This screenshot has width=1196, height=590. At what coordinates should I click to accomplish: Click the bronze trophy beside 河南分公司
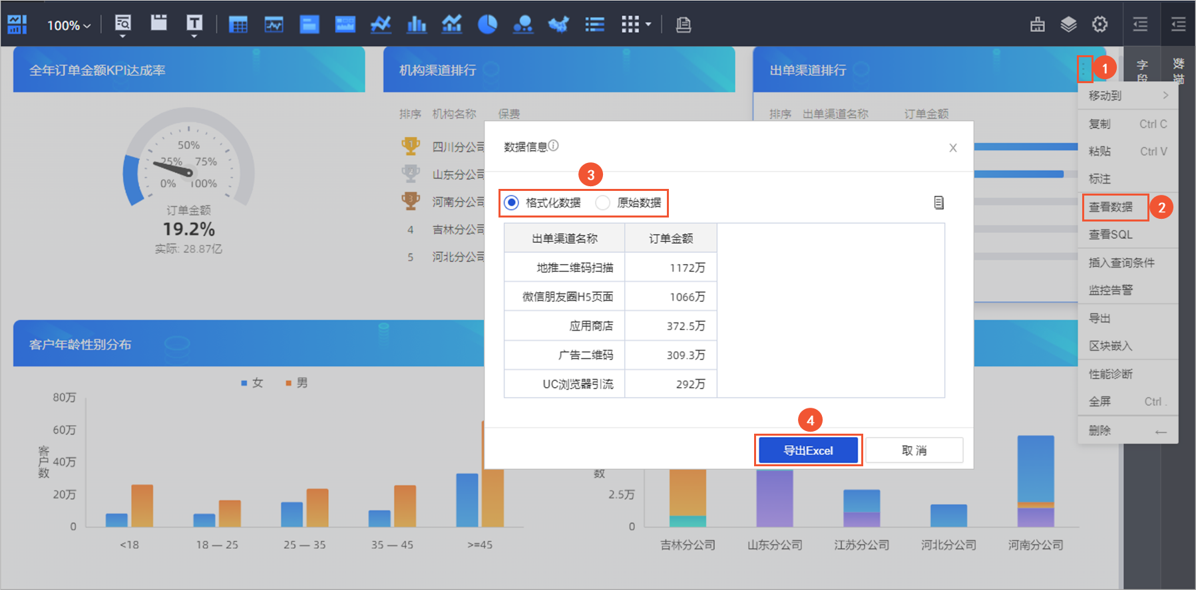pos(411,201)
